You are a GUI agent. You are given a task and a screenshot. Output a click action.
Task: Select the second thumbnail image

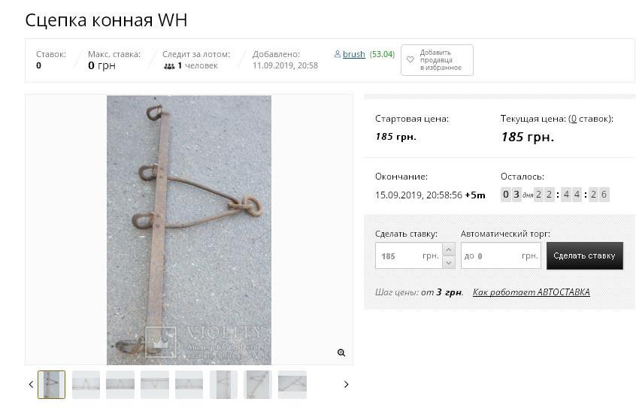[x=86, y=385]
